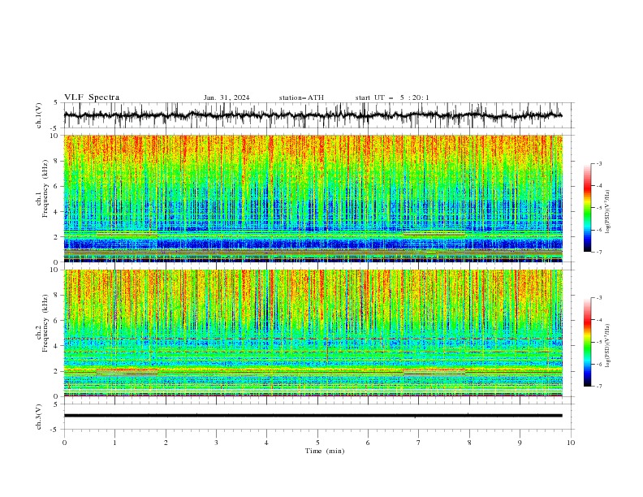Image resolution: width=643 pixels, height=497 pixels.
Task: Click the "ch.3(V)" waveform axis label
Action: pos(39,417)
